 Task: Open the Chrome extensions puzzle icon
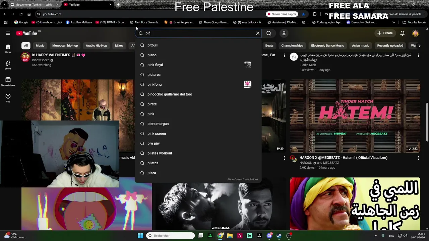pos(314,14)
